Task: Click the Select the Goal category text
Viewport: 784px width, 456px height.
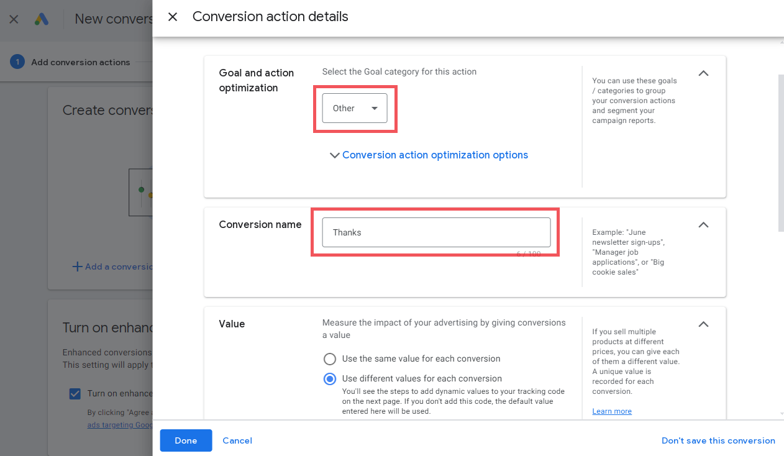Action: click(399, 71)
